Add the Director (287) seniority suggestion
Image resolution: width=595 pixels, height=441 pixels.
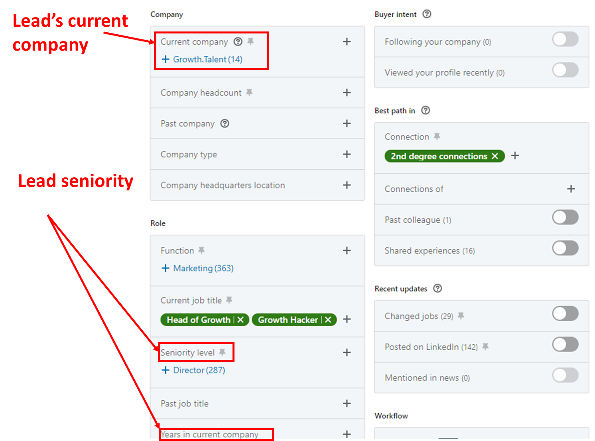point(193,370)
